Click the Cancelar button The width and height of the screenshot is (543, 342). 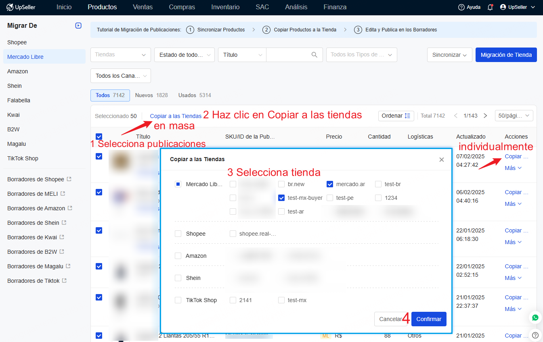391,319
